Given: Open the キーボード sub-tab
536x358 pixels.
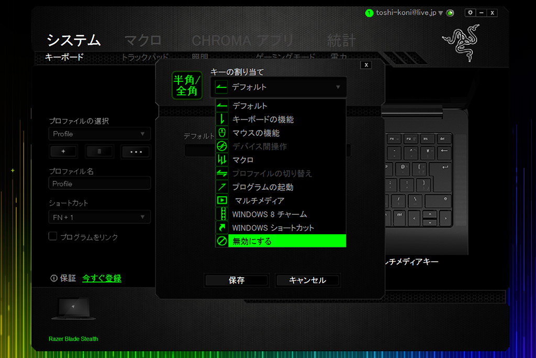Looking at the screenshot, I should click(x=64, y=57).
